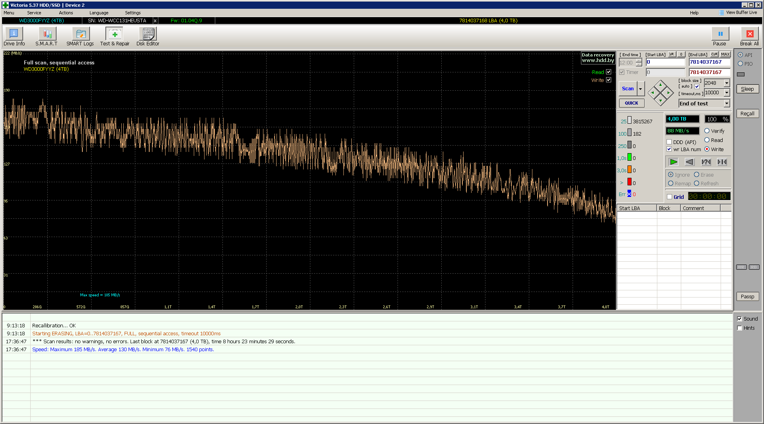Click the red slow block color swatch
764x424 pixels.
629,182
